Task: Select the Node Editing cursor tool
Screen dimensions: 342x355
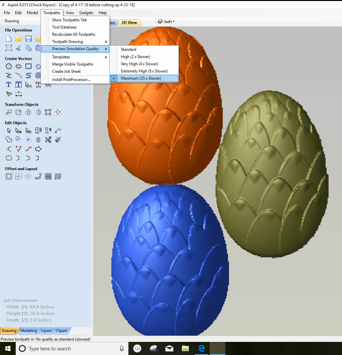Action: [x=19, y=130]
